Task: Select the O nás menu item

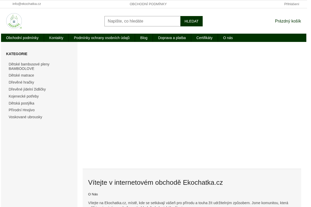Action: point(228,38)
